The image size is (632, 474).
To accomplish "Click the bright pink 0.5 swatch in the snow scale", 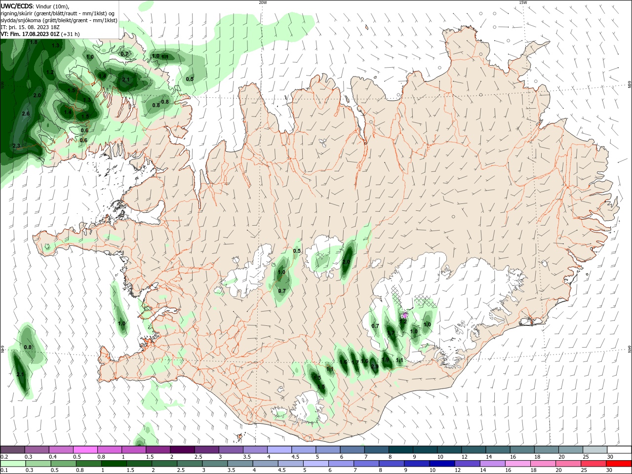I will (x=85, y=450).
